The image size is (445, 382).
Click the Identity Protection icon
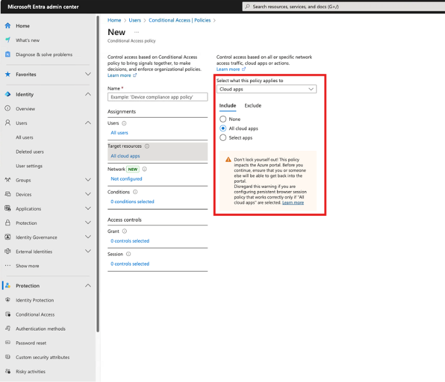[x=8, y=301]
